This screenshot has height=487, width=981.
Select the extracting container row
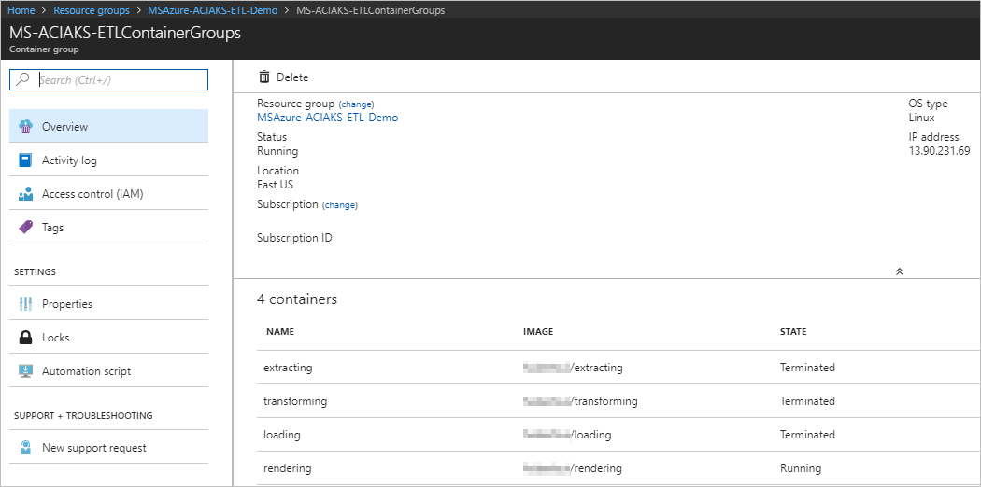[x=288, y=368]
